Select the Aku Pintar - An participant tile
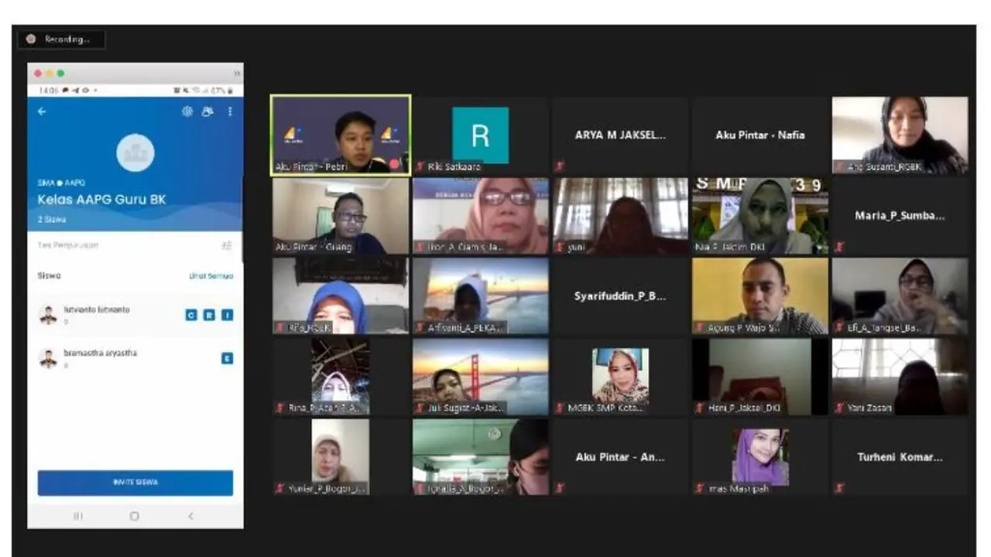Screen dimensions: 991x557 coord(621,457)
